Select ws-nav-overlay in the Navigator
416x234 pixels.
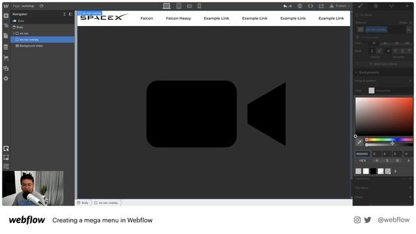coord(42,40)
